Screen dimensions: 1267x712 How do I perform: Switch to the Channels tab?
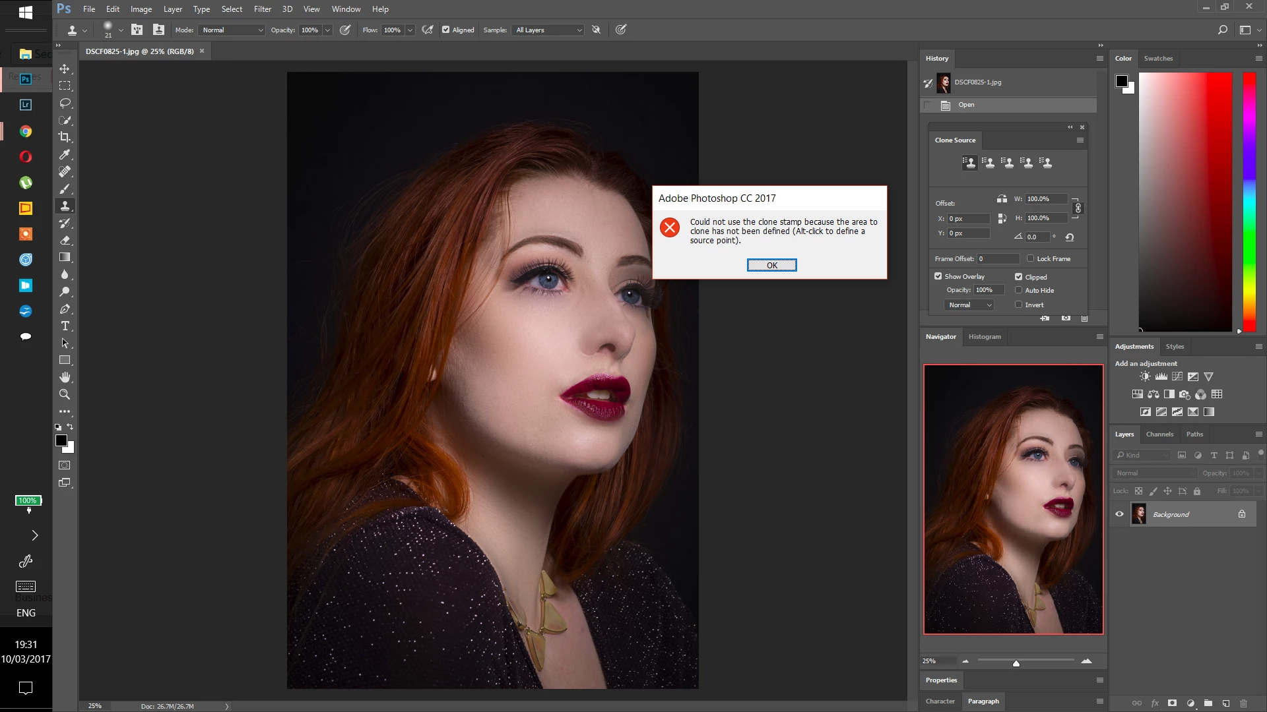1159,434
